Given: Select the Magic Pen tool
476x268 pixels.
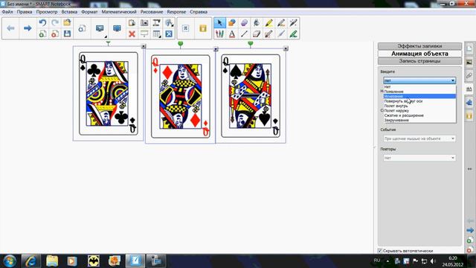Looking at the screenshot, I should pos(293,23).
